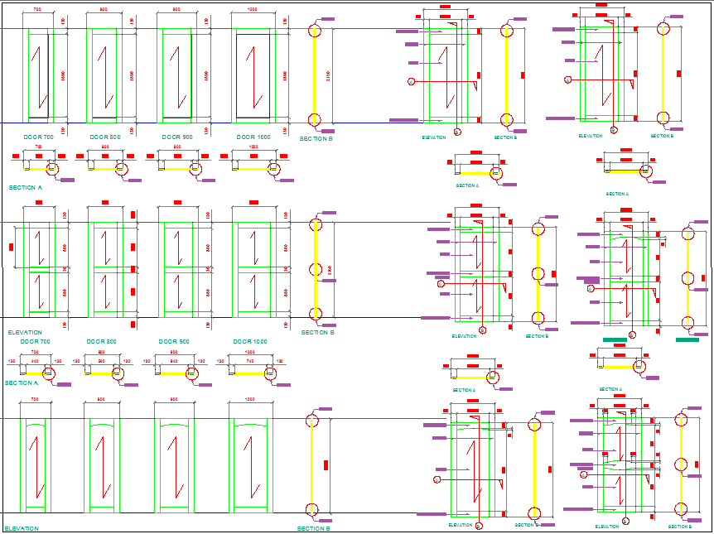Select the top-left single-panel door 700 elevation

coord(38,76)
